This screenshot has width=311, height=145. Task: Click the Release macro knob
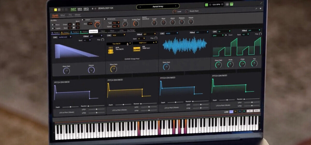click(182, 22)
